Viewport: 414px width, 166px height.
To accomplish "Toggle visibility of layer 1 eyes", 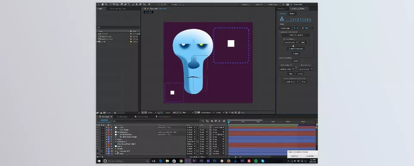I will click(x=97, y=128).
